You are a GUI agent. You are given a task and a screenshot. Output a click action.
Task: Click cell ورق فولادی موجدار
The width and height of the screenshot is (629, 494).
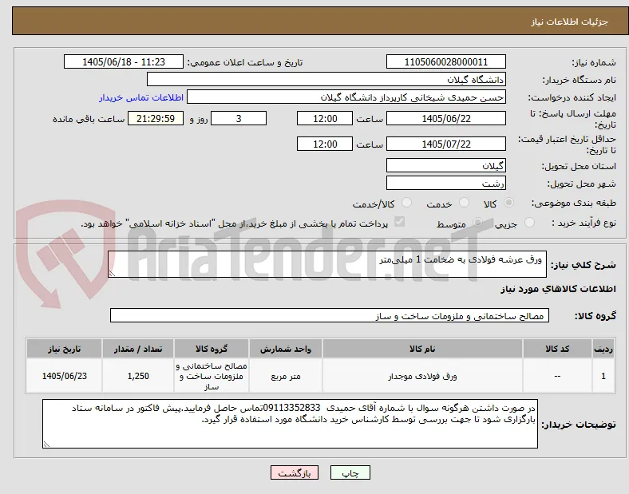click(x=422, y=376)
